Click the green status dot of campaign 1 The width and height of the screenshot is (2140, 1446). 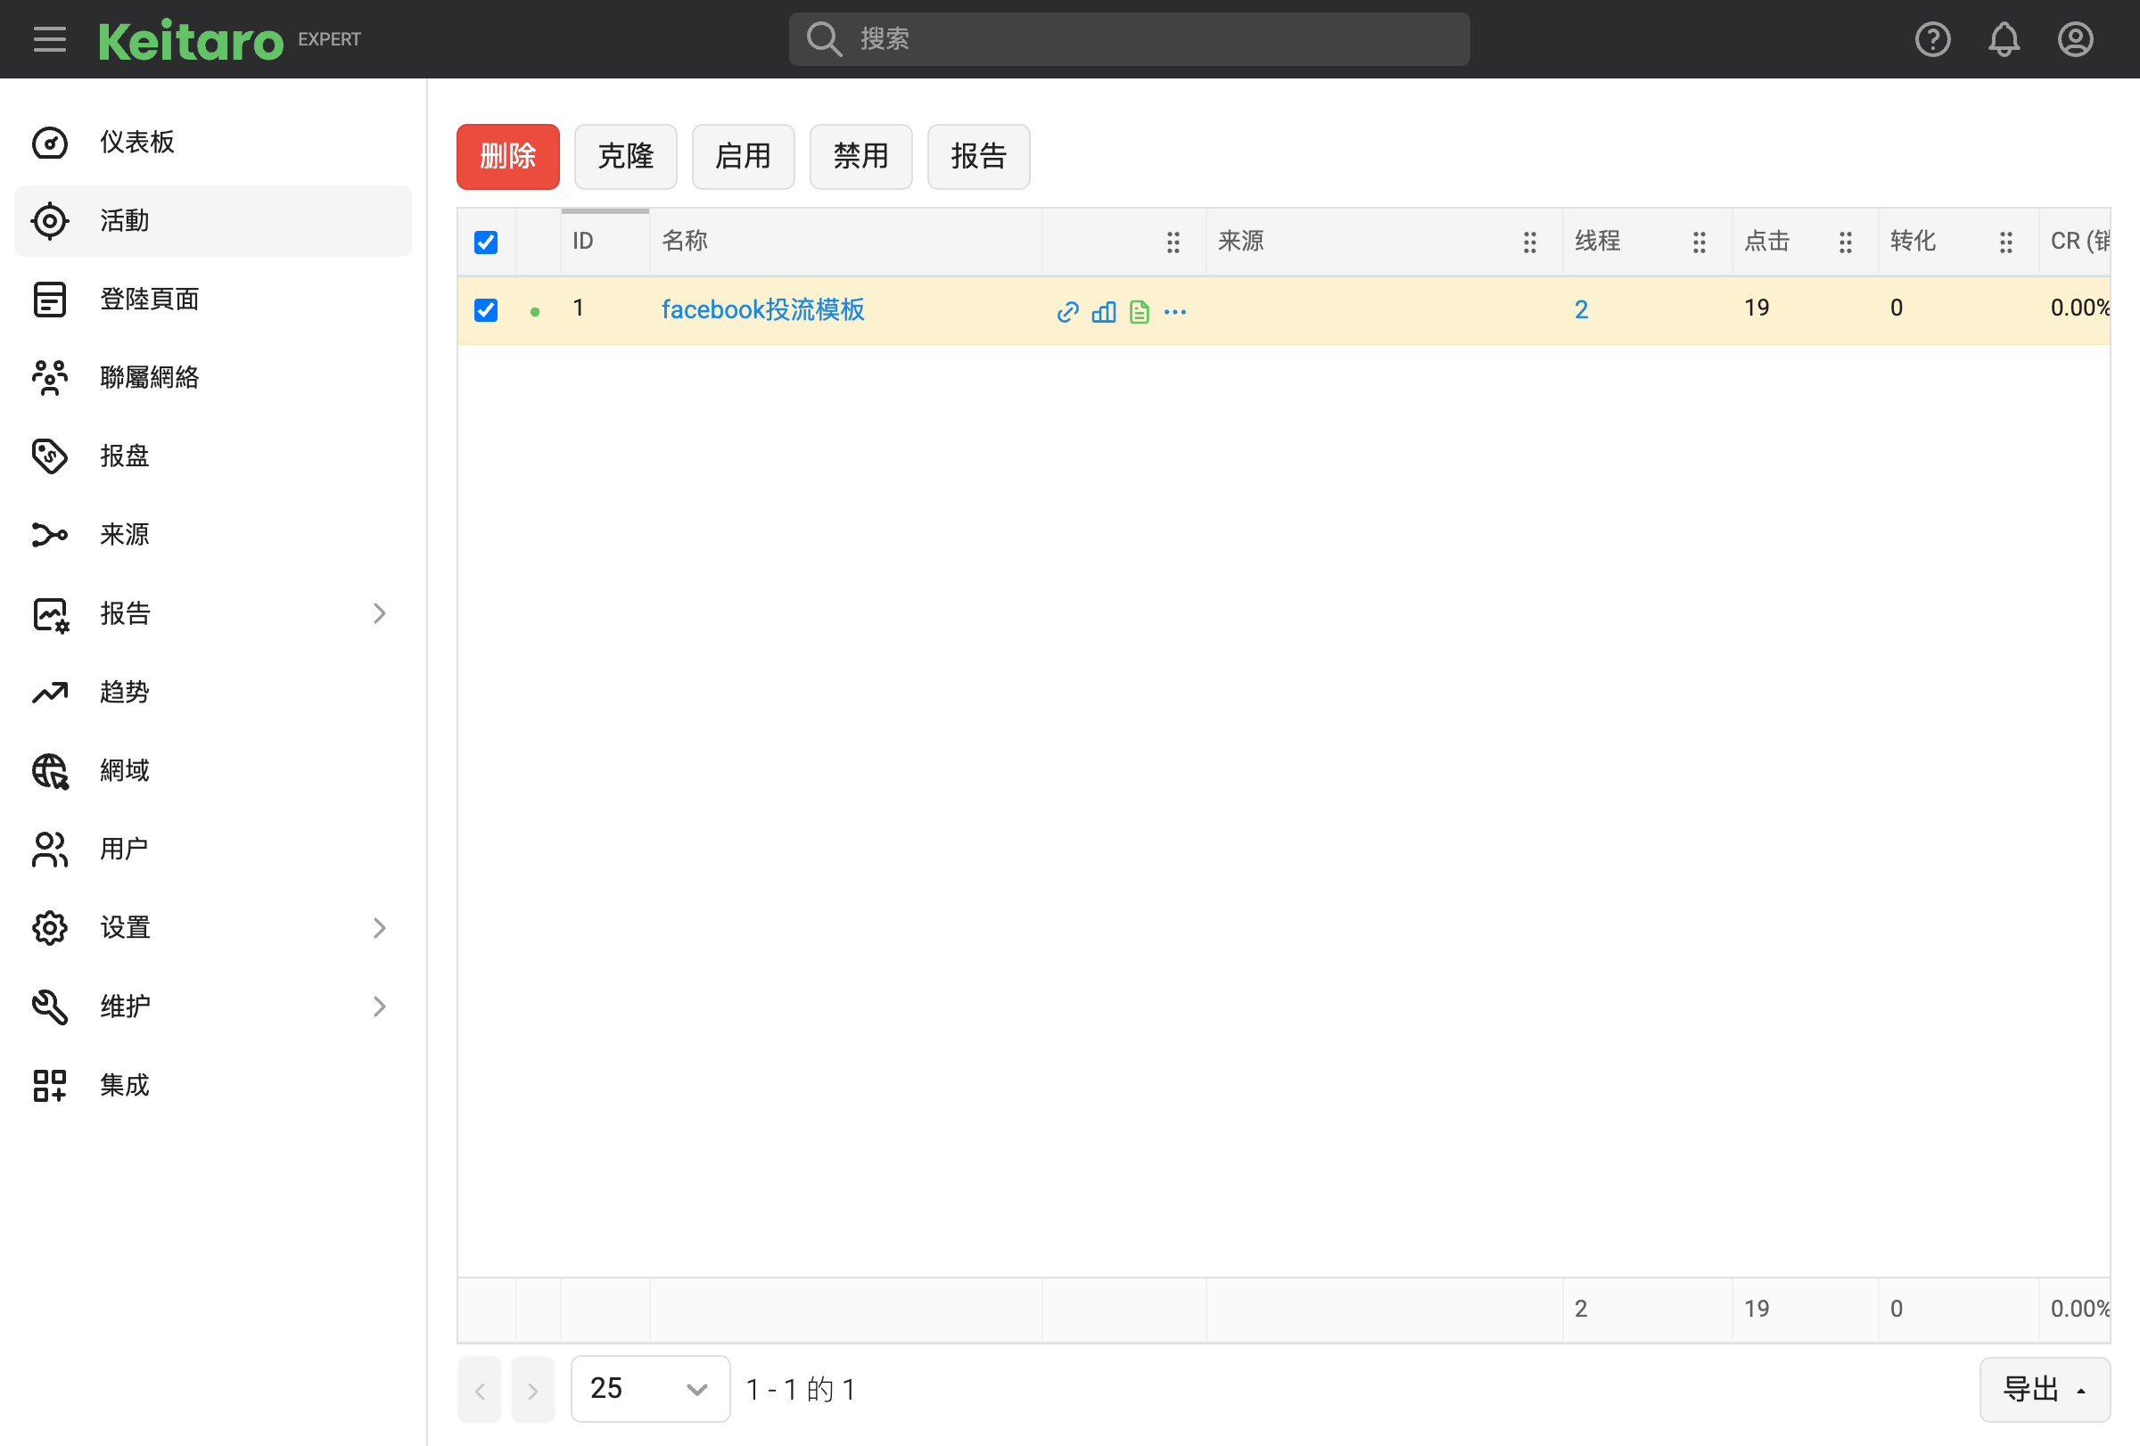[535, 312]
